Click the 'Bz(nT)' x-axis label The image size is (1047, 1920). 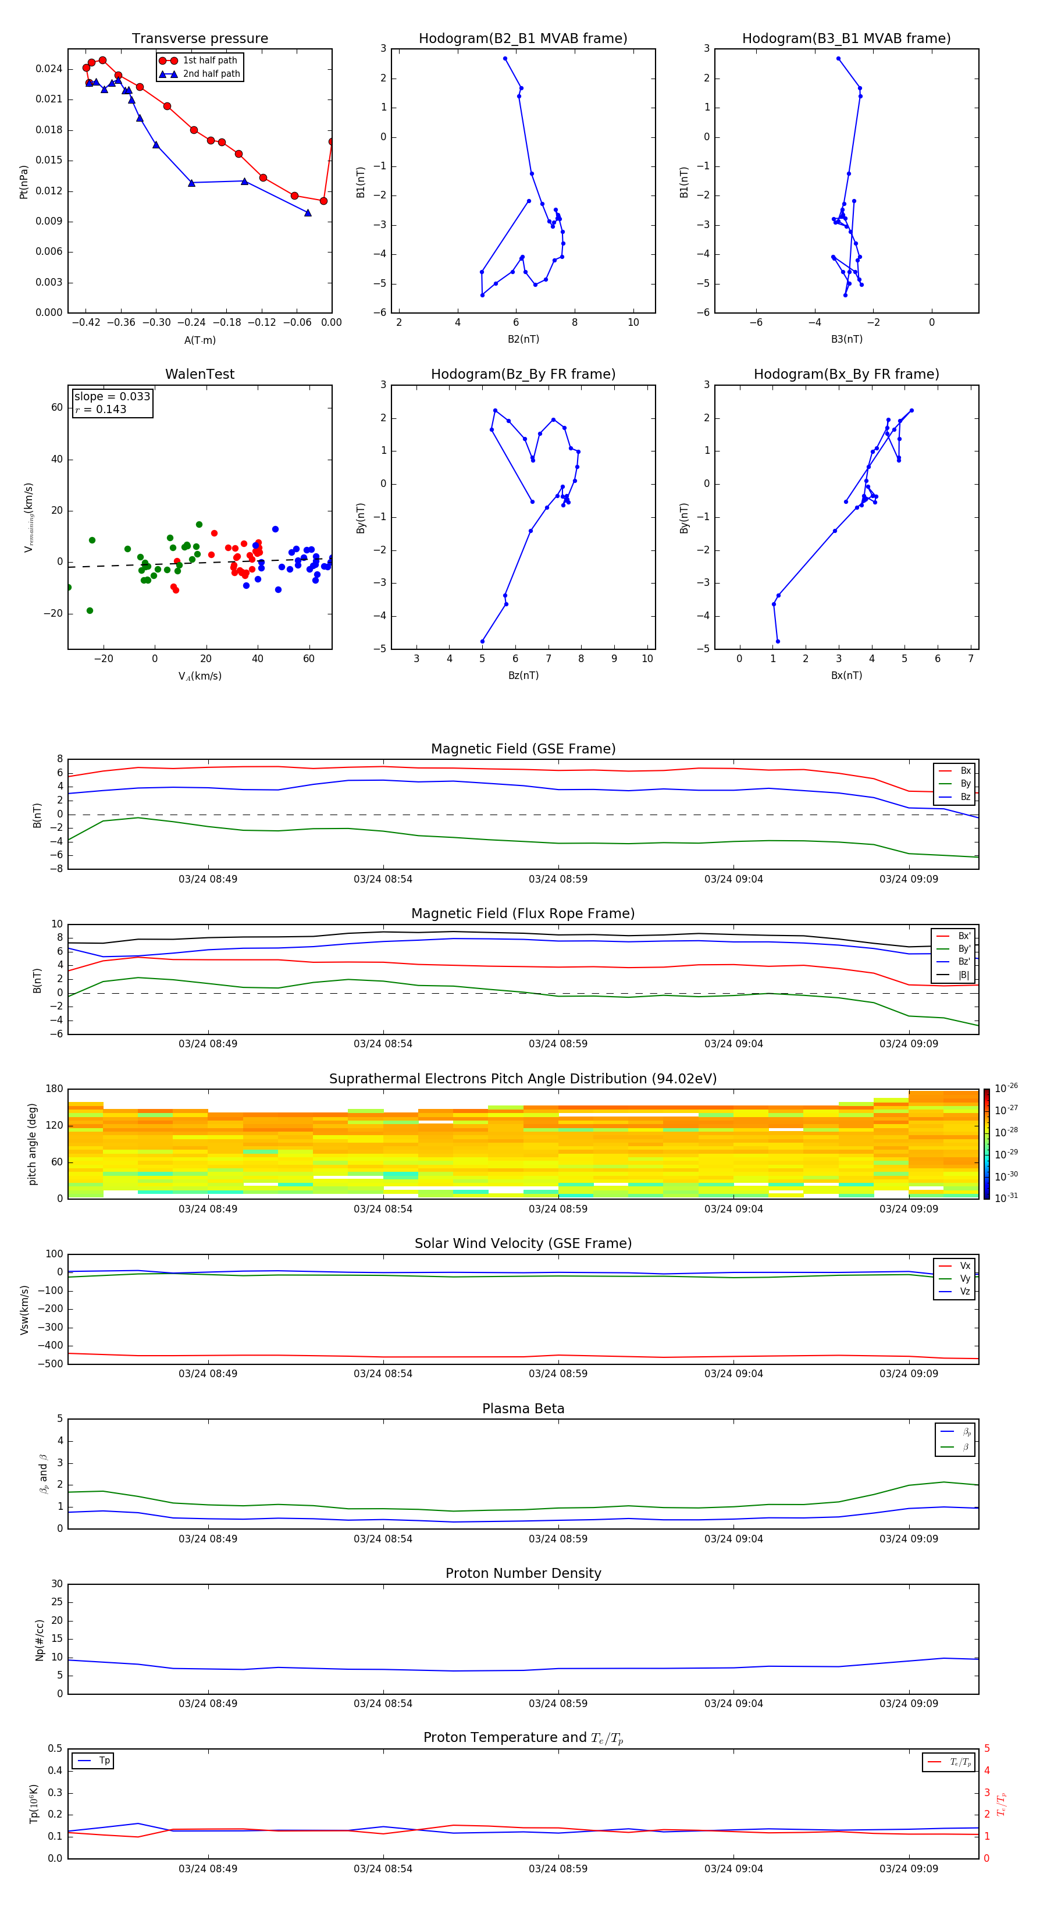[523, 675]
